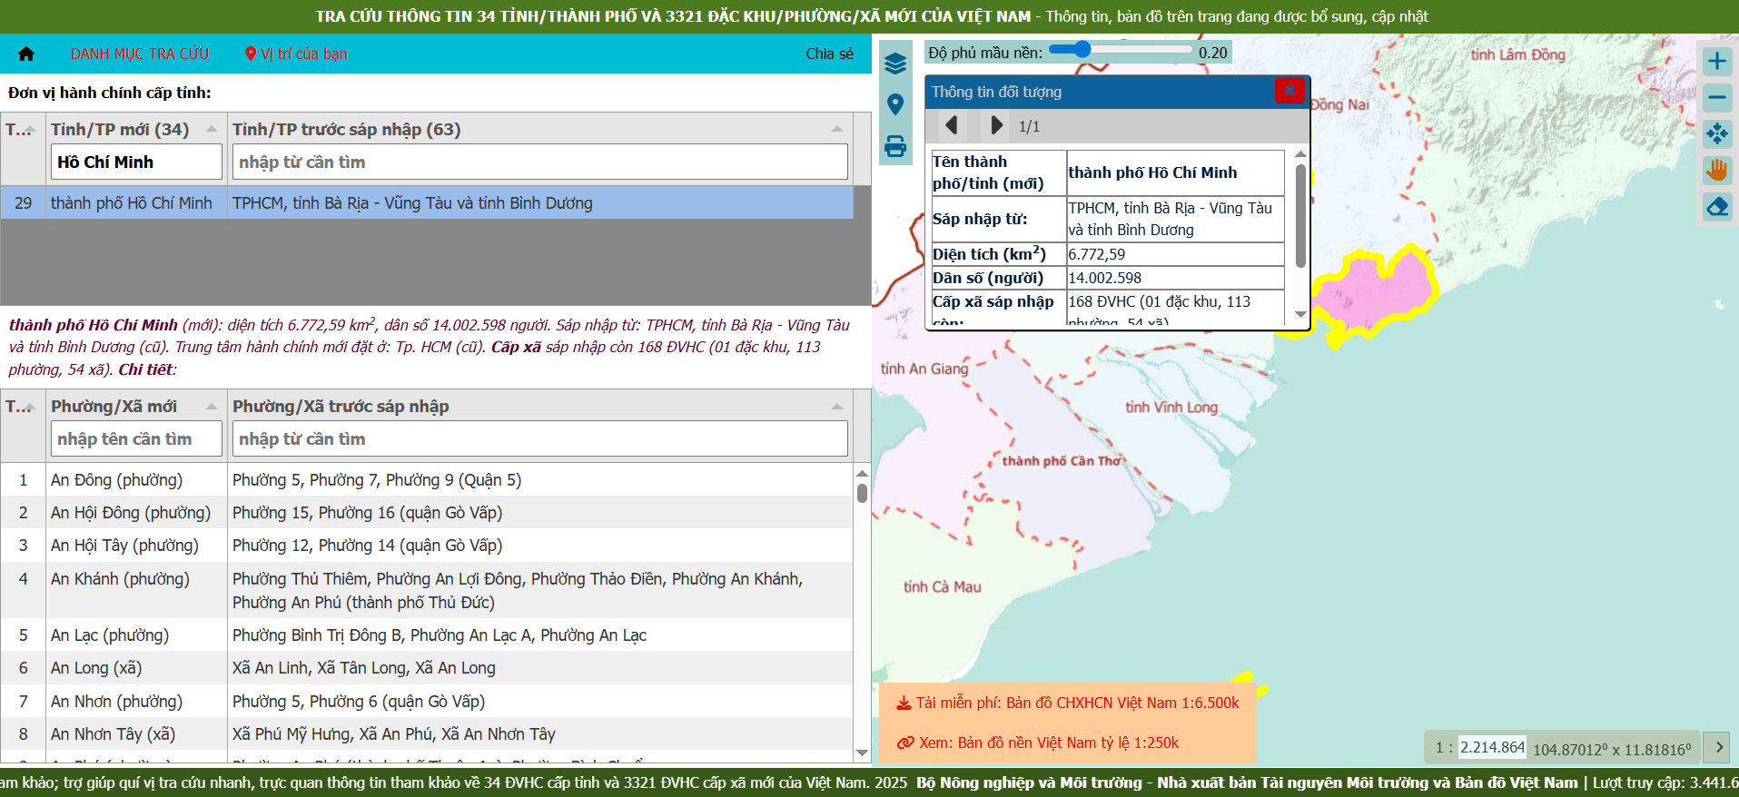Activate the pan hand tool
This screenshot has width=1739, height=797.
tap(1716, 171)
